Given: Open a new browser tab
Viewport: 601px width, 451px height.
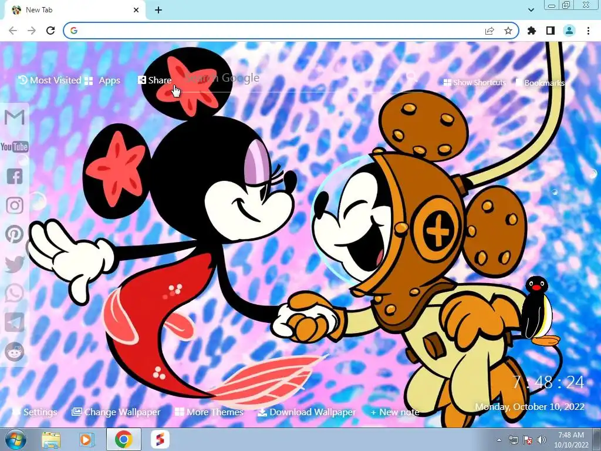Looking at the screenshot, I should click(158, 11).
